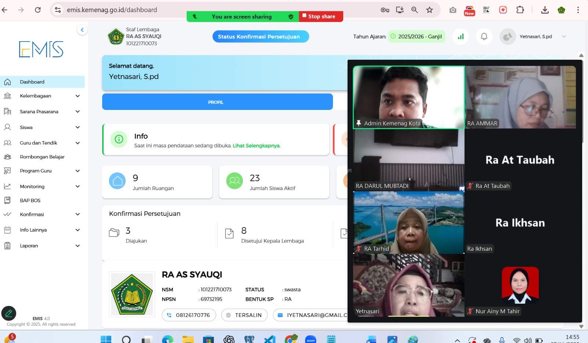The width and height of the screenshot is (588, 343).
Task: Collapse sidebar with the left arrow button
Action: pyautogui.click(x=82, y=30)
